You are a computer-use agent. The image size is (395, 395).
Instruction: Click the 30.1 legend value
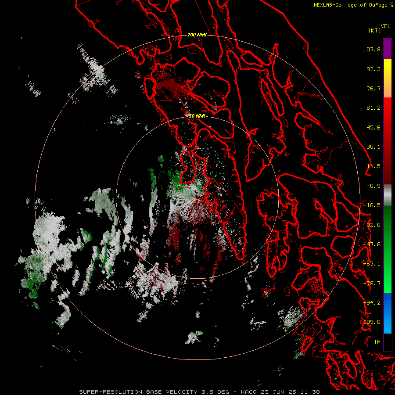(x=373, y=147)
